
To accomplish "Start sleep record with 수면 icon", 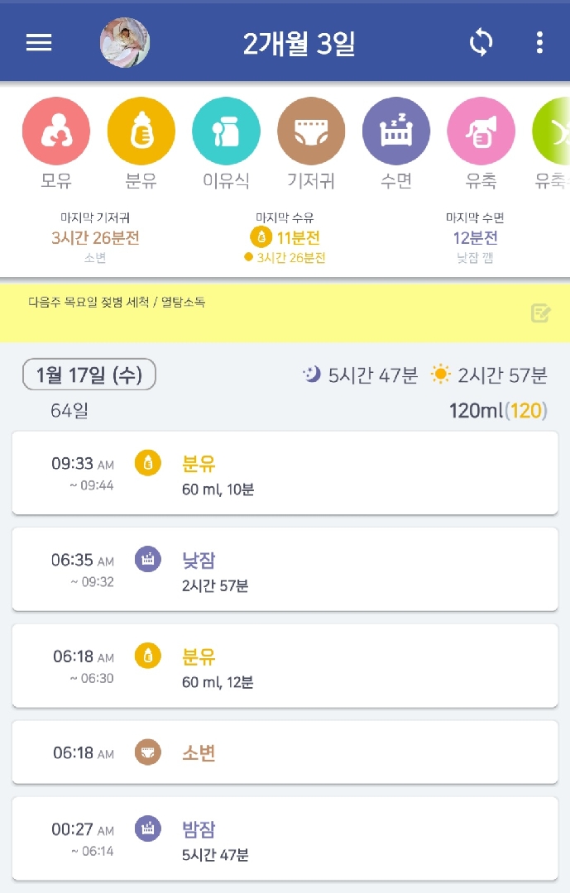I will coord(396,132).
